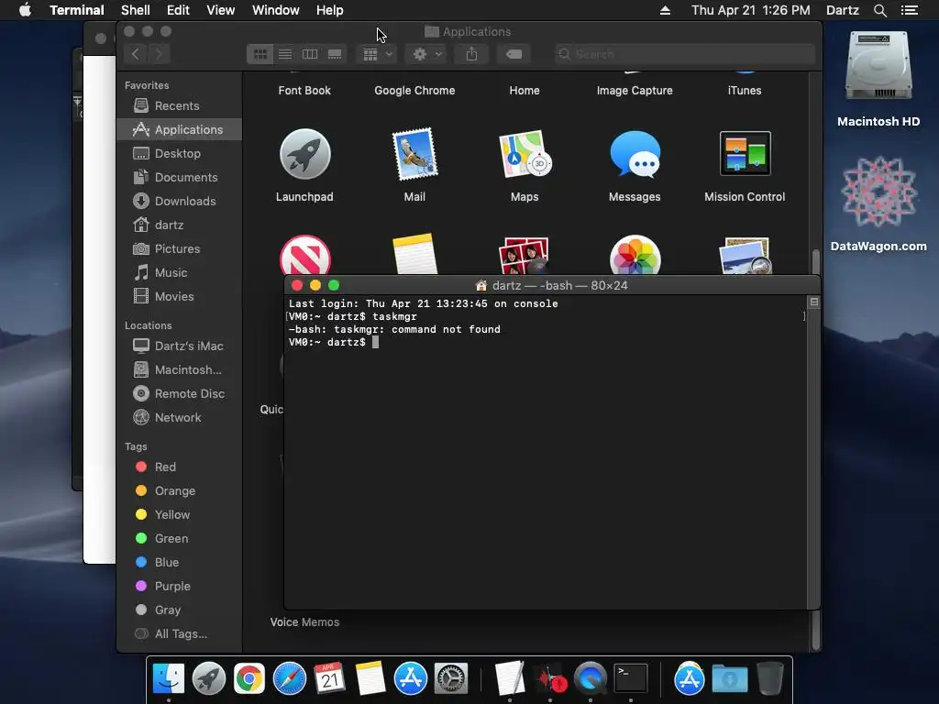Open the Window menu
The height and width of the screenshot is (704, 939).
point(275,10)
